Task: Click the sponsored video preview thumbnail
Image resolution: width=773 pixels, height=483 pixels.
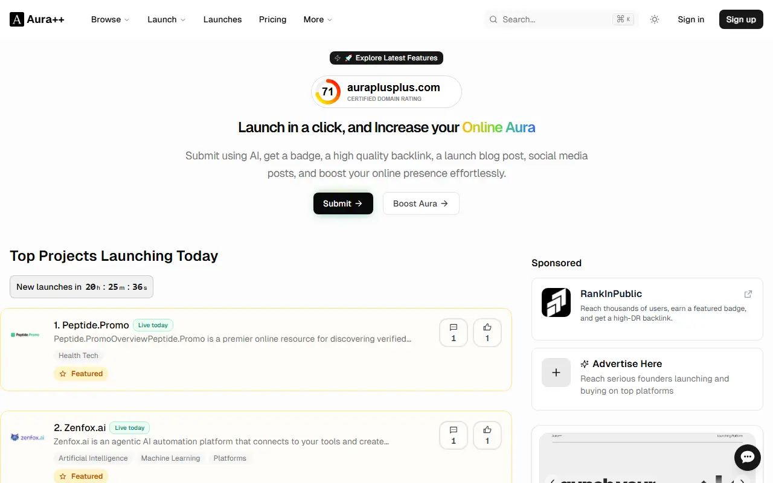Action: 647,457
